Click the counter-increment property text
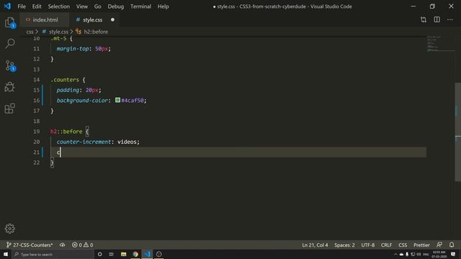 tap(84, 142)
